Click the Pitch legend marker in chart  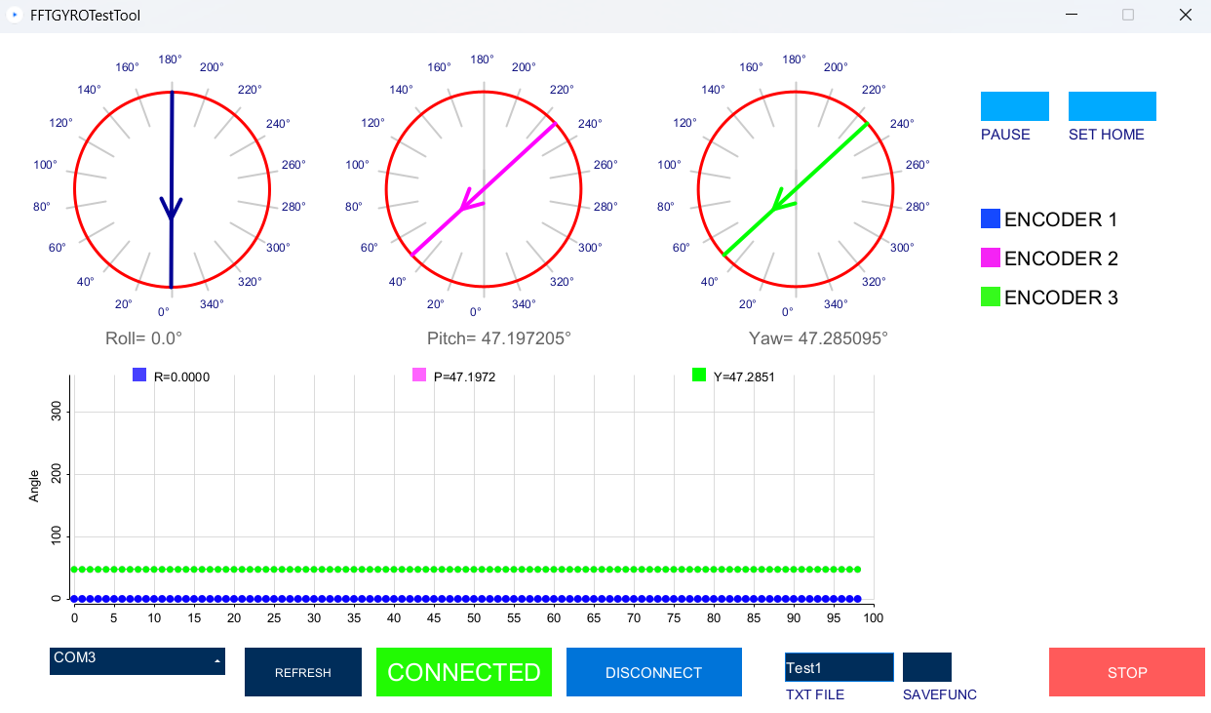[x=419, y=376]
